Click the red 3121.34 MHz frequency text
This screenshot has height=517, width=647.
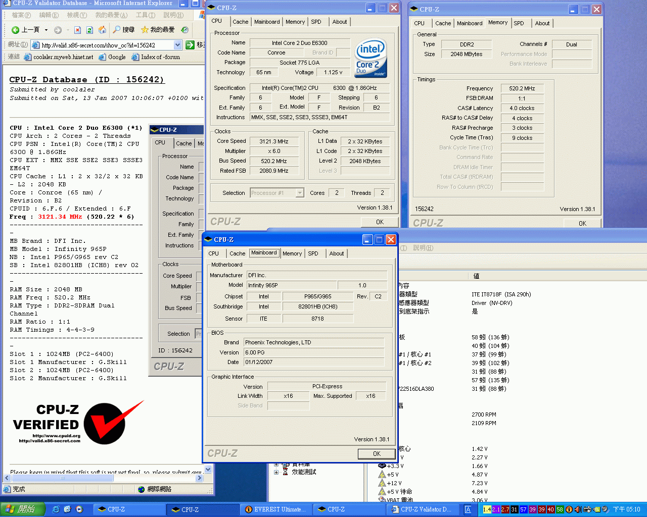click(60, 217)
